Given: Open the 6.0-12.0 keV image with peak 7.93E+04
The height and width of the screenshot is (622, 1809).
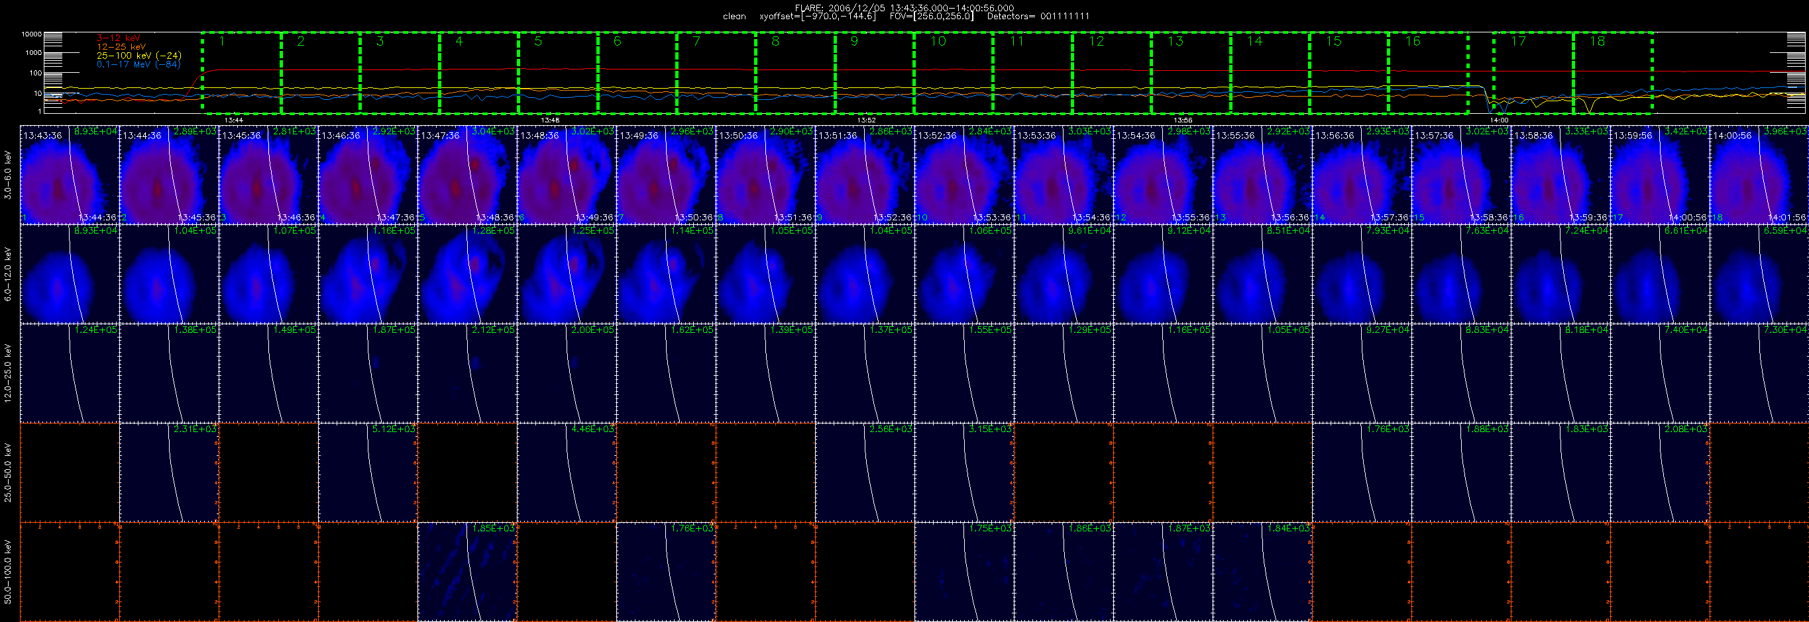Looking at the screenshot, I should (1362, 274).
